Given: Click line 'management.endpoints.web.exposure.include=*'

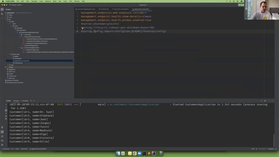Looking at the screenshot, I should pyautogui.click(x=114, y=13).
